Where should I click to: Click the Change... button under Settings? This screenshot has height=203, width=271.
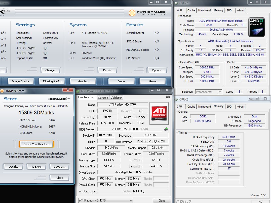click(50, 70)
